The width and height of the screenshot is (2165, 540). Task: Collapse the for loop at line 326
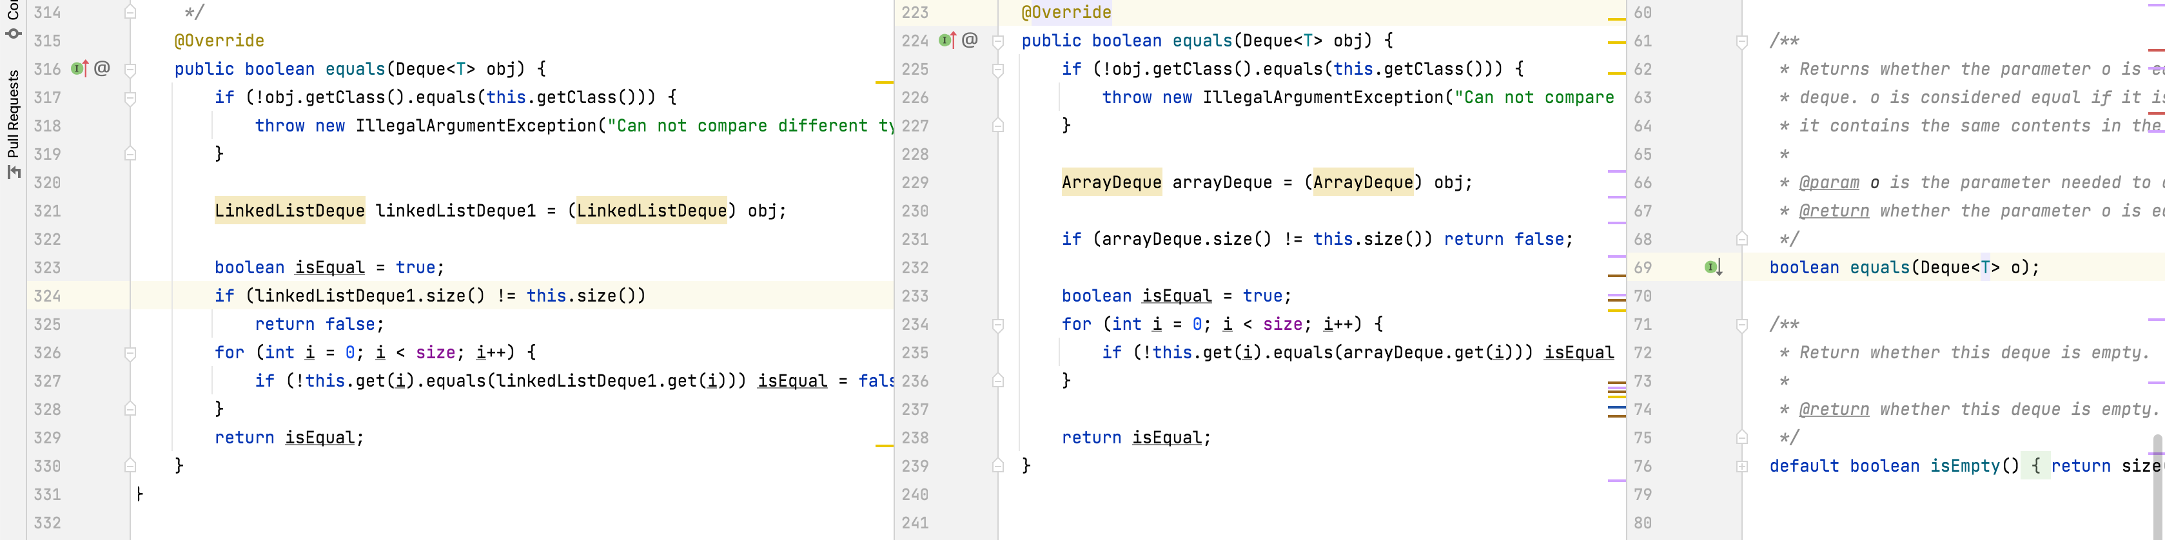click(130, 354)
